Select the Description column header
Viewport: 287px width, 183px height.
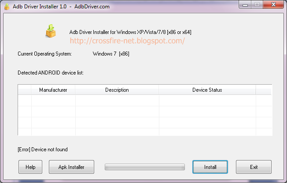117,90
